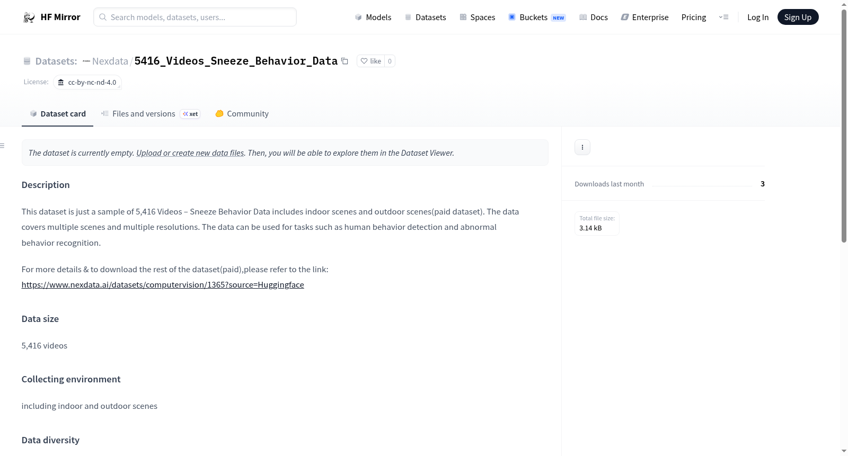Open the three-dot options menu in sidebar
Viewport: 848px width, 456px height.
tap(582, 147)
